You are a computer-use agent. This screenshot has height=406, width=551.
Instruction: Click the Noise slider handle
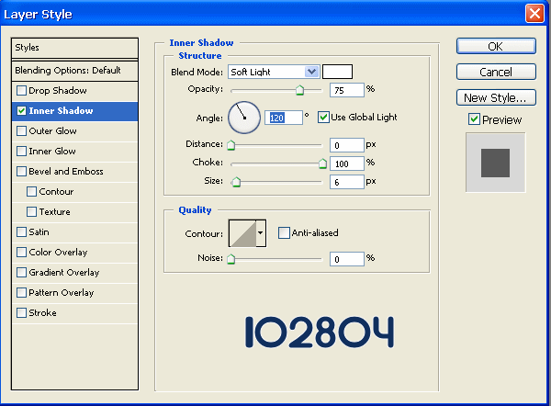tap(231, 259)
